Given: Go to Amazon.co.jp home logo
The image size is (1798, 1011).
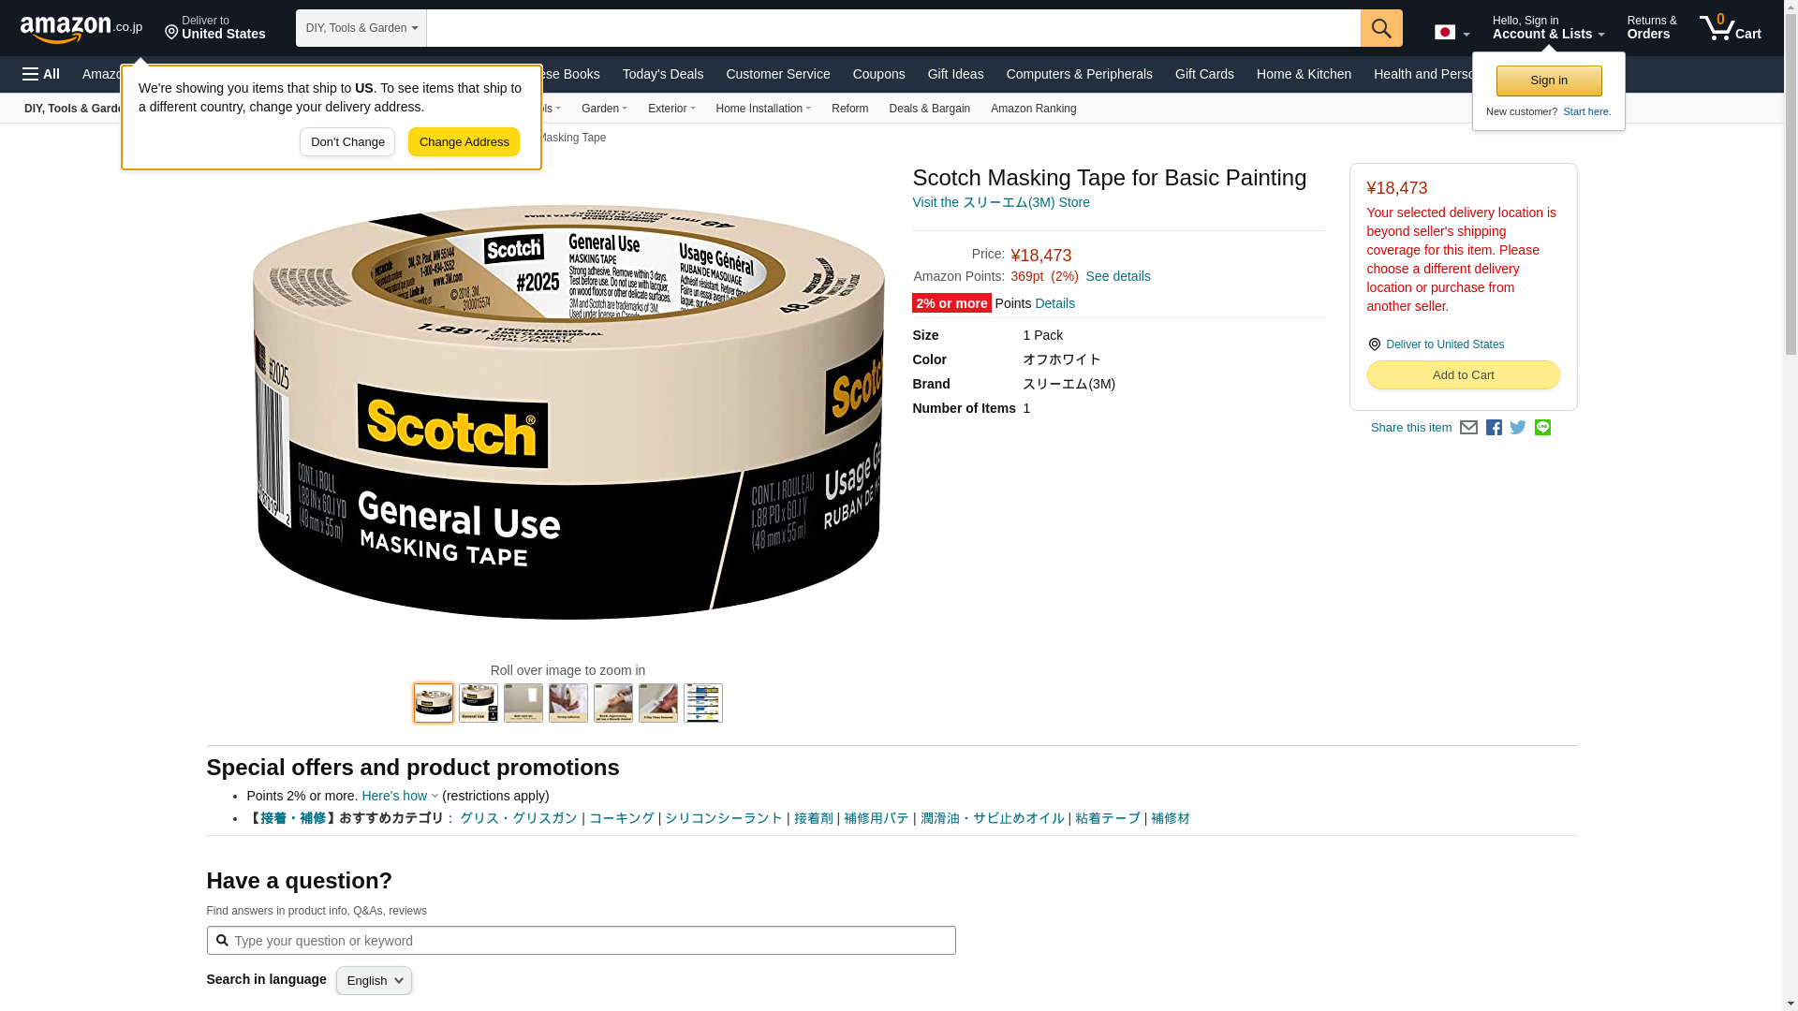Looking at the screenshot, I should (x=81, y=28).
